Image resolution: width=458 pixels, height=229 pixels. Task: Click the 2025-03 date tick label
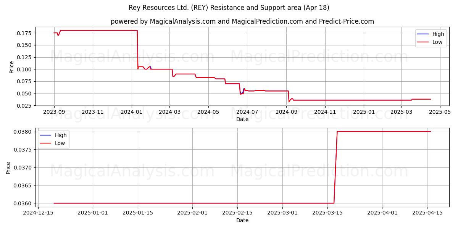click(401, 112)
